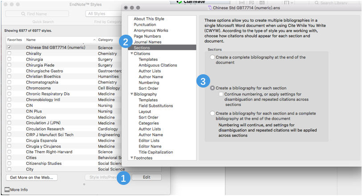Collapse the Footnotes tree group
This screenshot has height=196, width=362.
coord(131,158)
